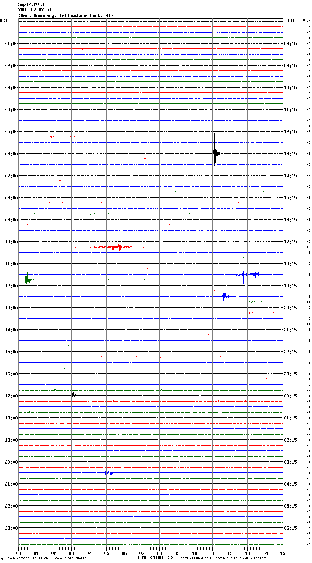
Task: Click the 13:15 UTC time label
Action: coord(290,154)
